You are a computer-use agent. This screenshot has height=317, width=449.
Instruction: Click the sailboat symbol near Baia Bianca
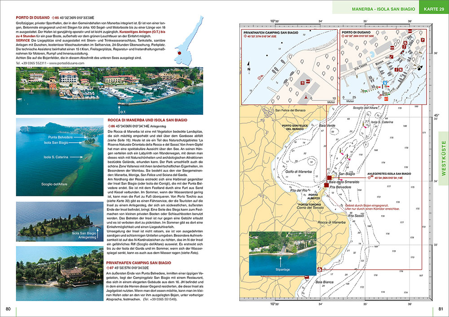click(x=320, y=269)
